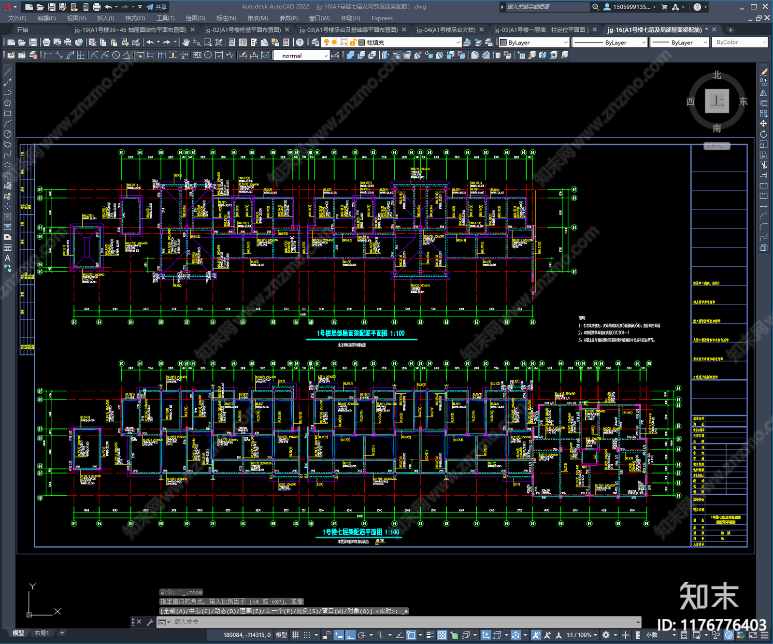The height and width of the screenshot is (644, 773).
Task: Open the 绘图(D) menu
Action: (195, 18)
